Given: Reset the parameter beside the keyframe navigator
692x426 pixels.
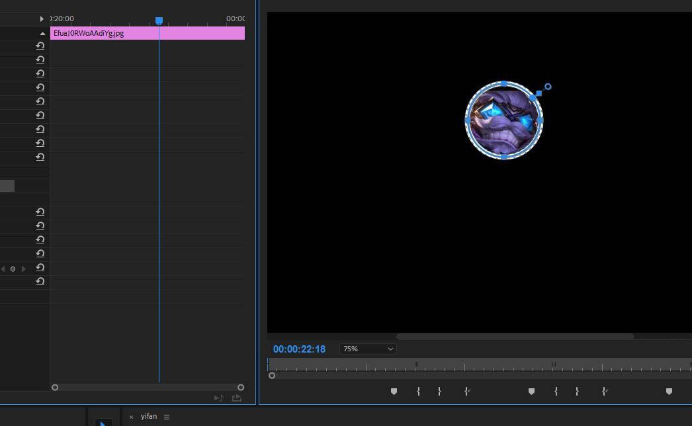Looking at the screenshot, I should point(40,267).
